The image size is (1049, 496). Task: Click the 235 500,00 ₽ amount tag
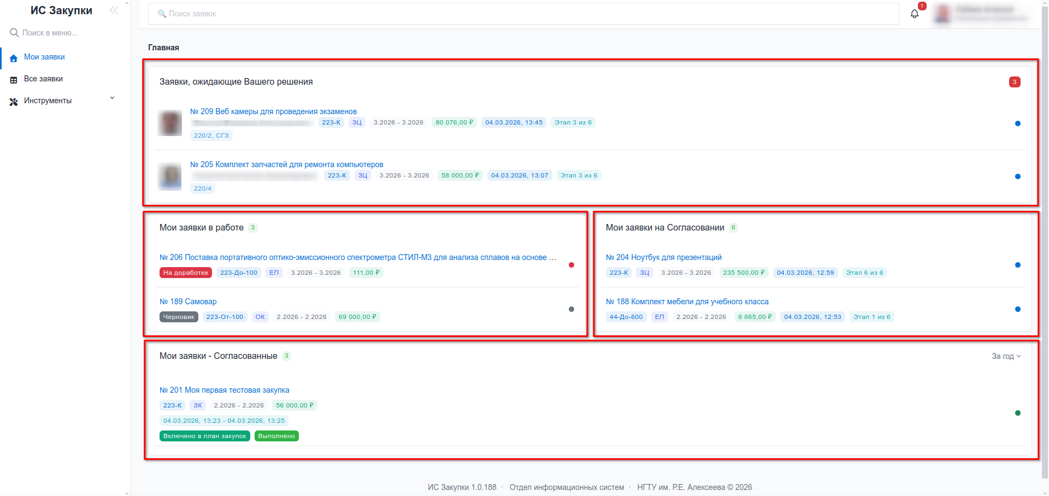744,273
